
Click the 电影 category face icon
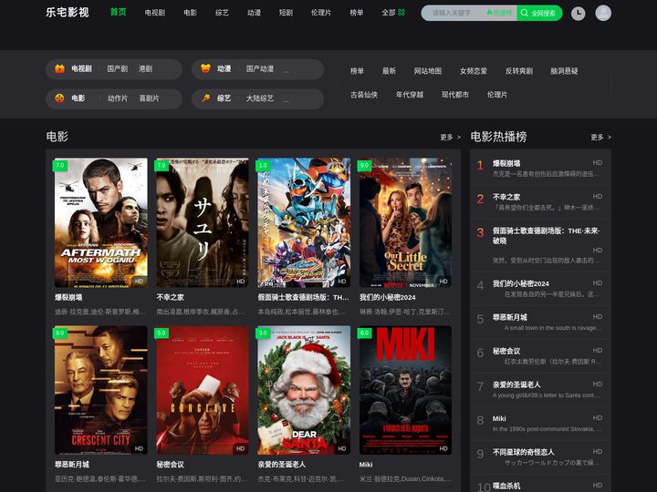coord(59,98)
